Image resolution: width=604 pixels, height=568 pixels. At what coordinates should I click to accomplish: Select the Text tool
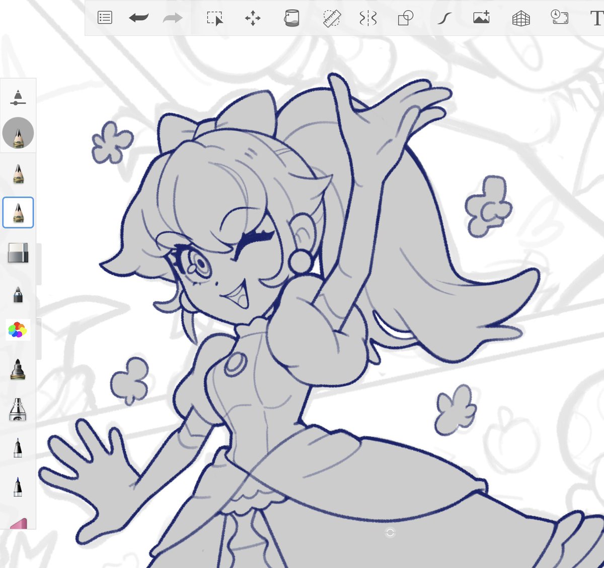point(596,19)
